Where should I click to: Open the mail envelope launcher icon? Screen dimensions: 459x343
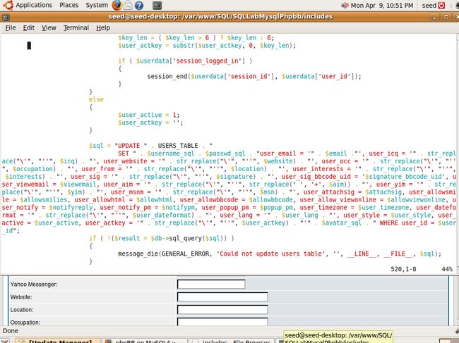pos(128,5)
